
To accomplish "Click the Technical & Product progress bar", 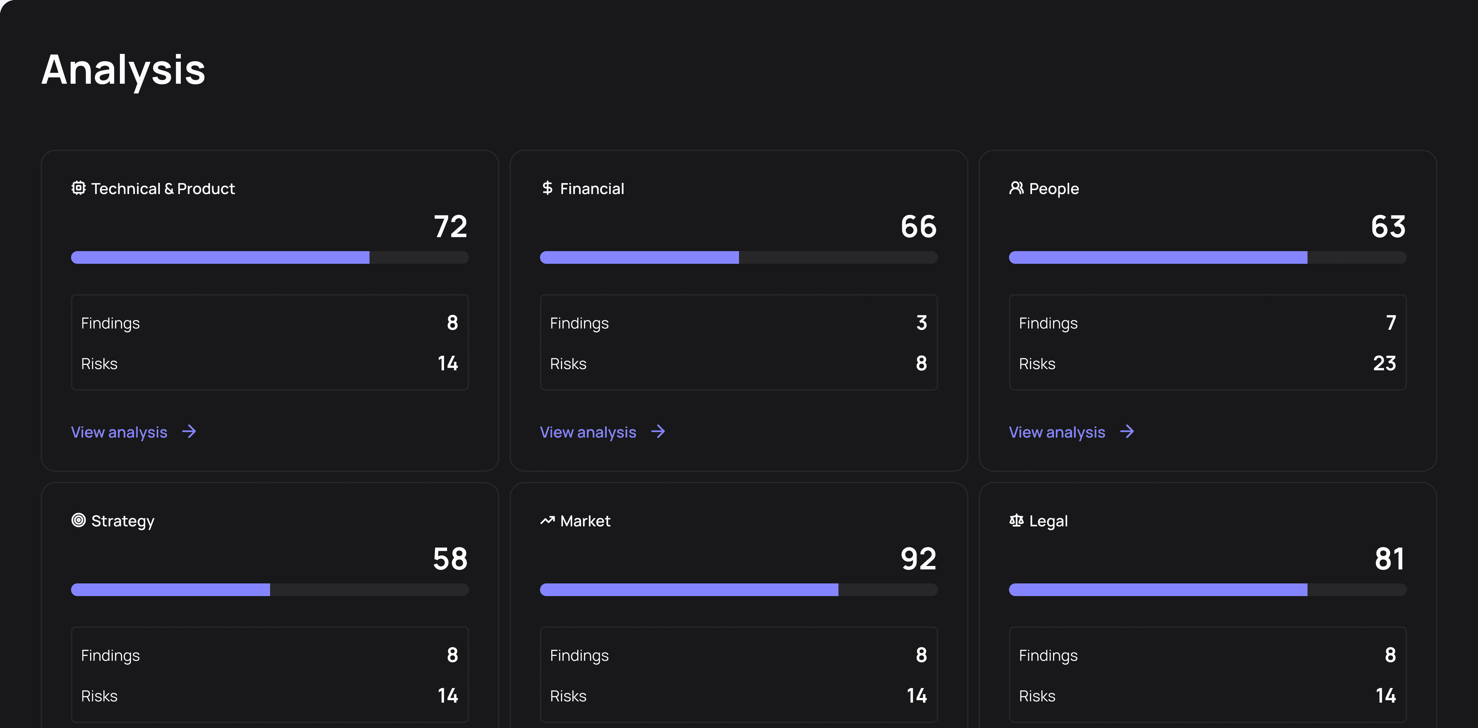I will click(270, 257).
